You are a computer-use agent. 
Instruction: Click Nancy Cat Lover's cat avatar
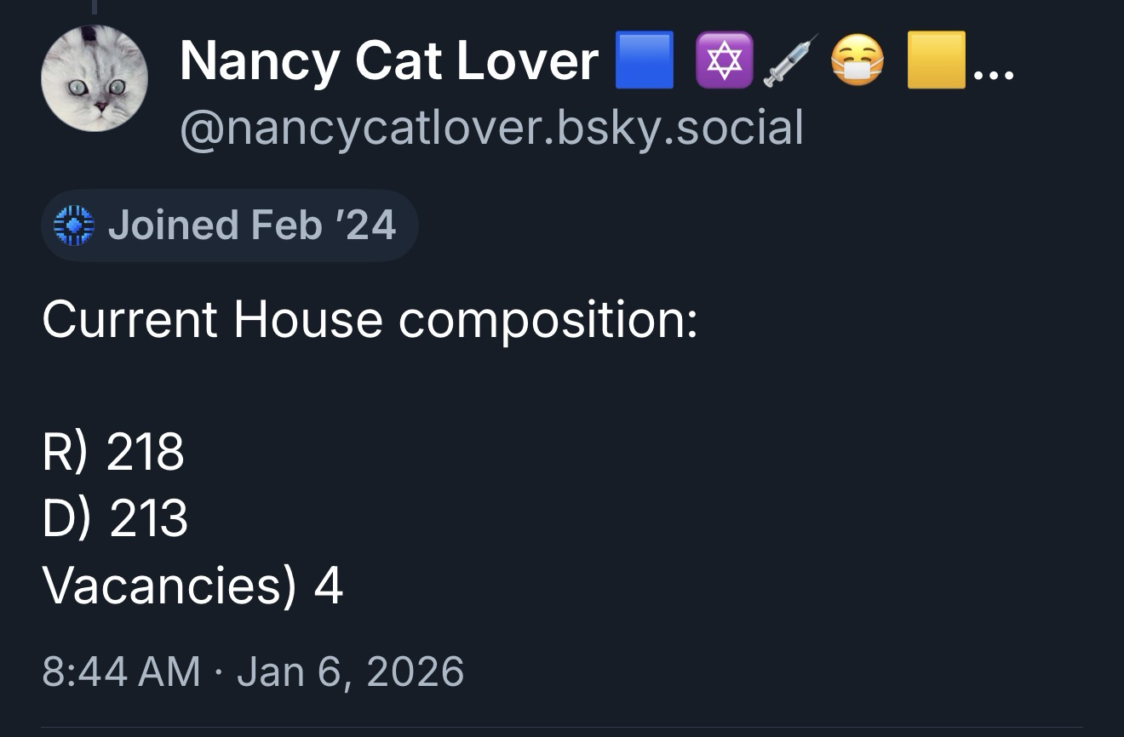pyautogui.click(x=95, y=79)
